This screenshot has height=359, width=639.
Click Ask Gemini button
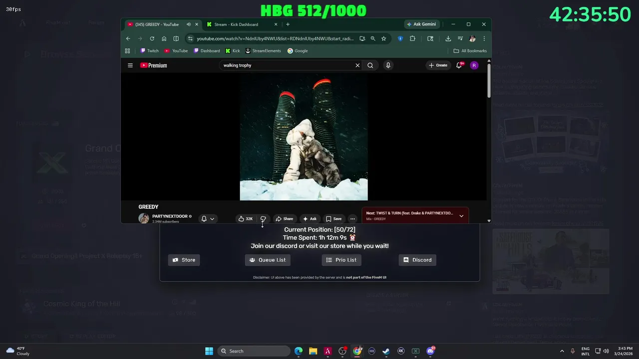click(x=421, y=24)
